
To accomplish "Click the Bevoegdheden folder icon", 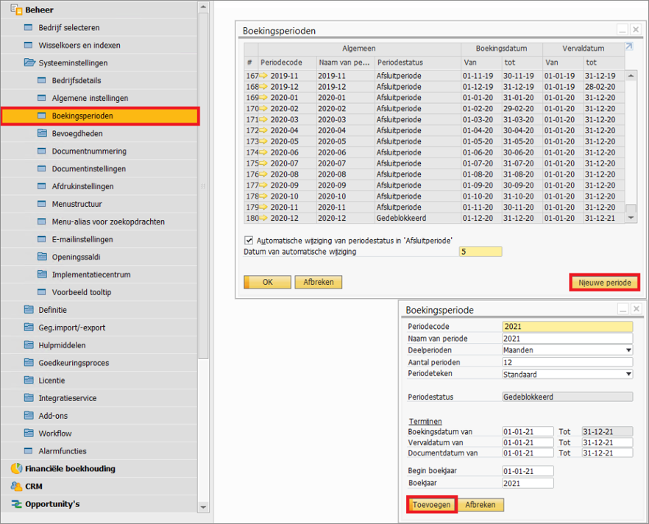I will (42, 133).
